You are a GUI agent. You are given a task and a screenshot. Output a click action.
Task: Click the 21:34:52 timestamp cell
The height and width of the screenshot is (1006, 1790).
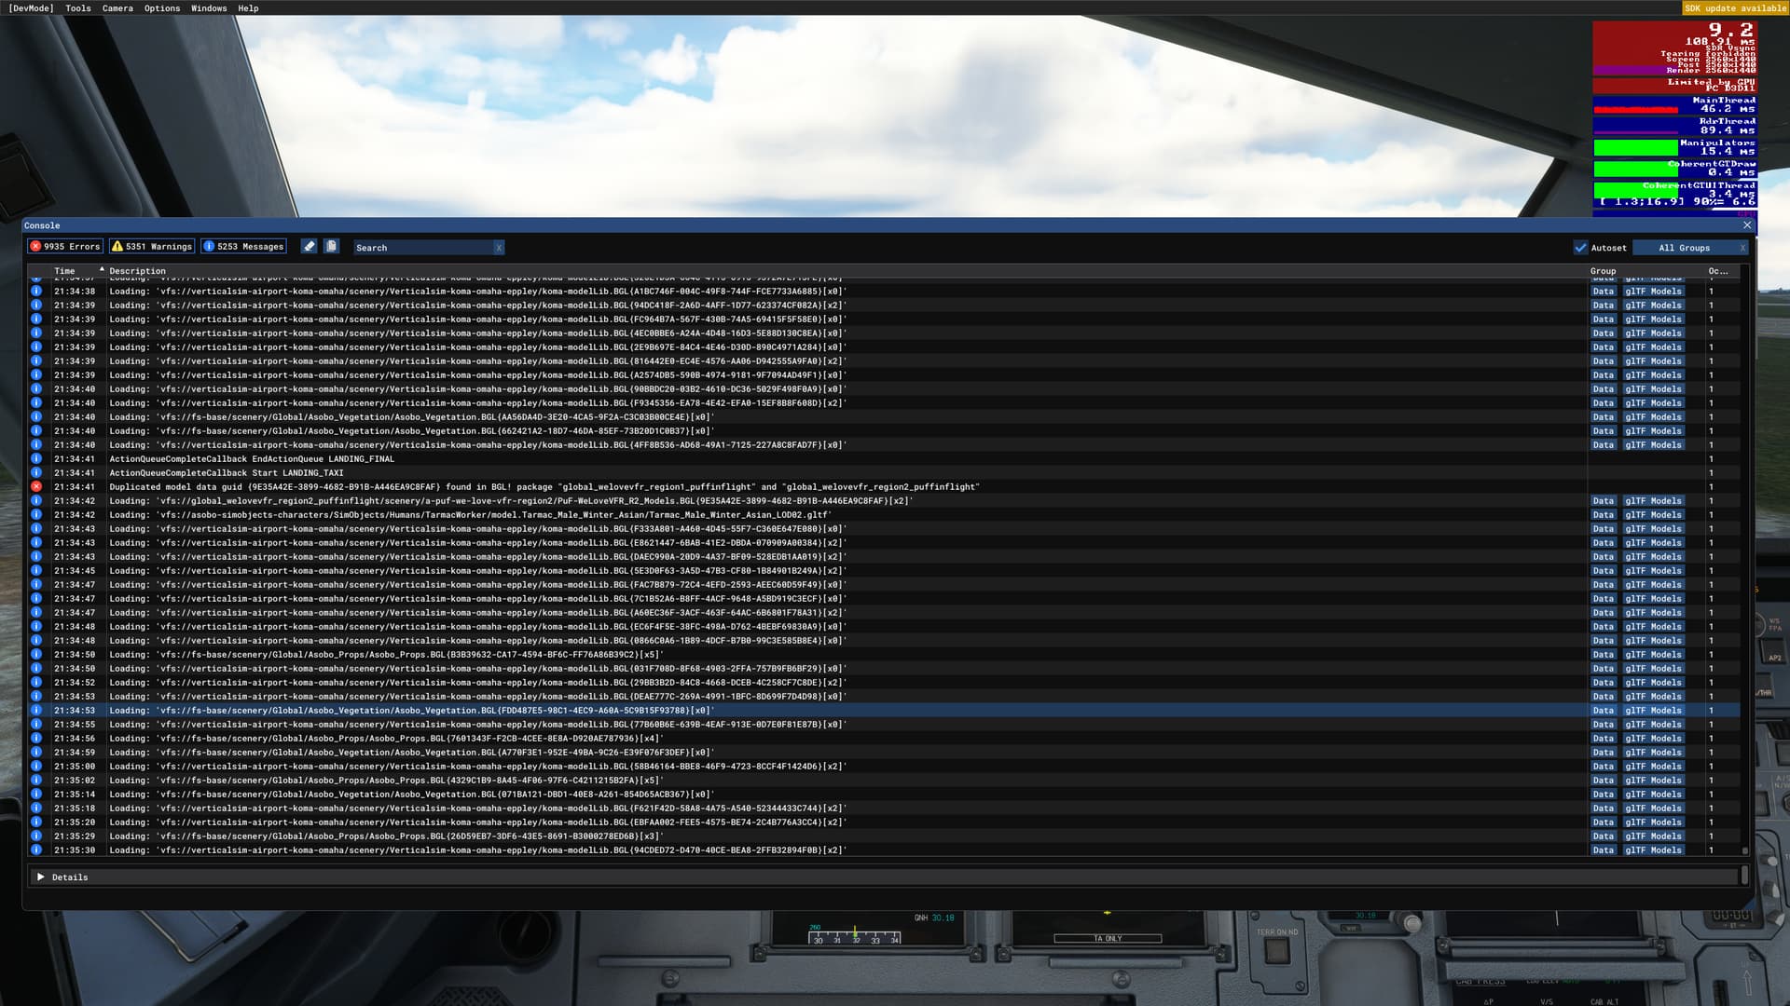75,683
